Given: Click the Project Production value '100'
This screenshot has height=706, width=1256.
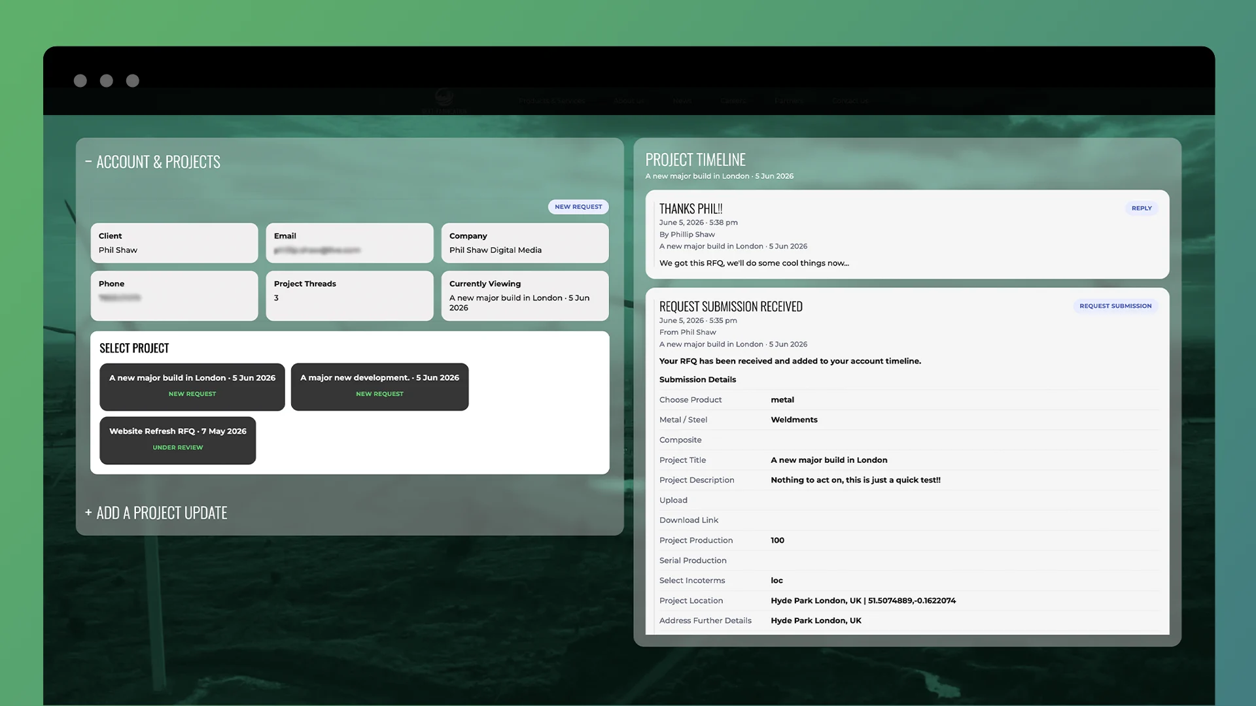Looking at the screenshot, I should coord(777,541).
